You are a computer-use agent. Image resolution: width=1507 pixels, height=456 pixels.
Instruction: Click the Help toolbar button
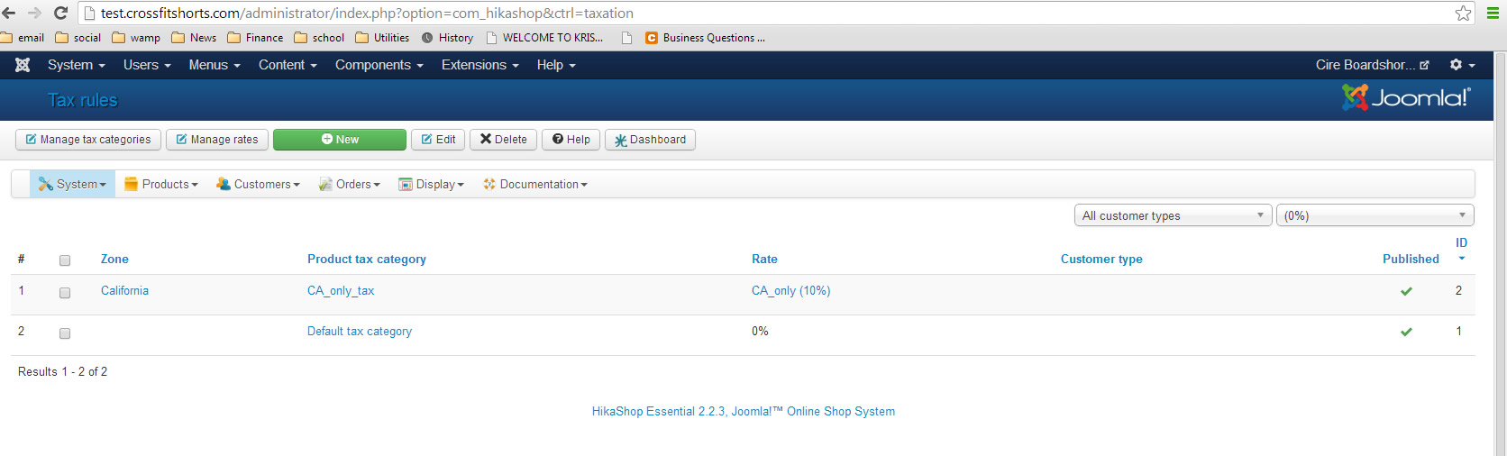pyautogui.click(x=571, y=140)
